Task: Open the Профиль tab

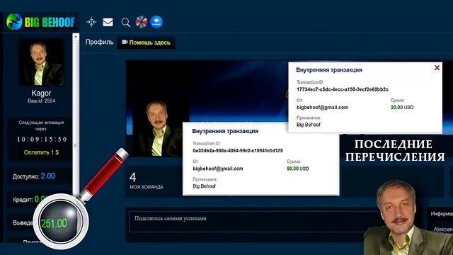Action: [x=99, y=42]
